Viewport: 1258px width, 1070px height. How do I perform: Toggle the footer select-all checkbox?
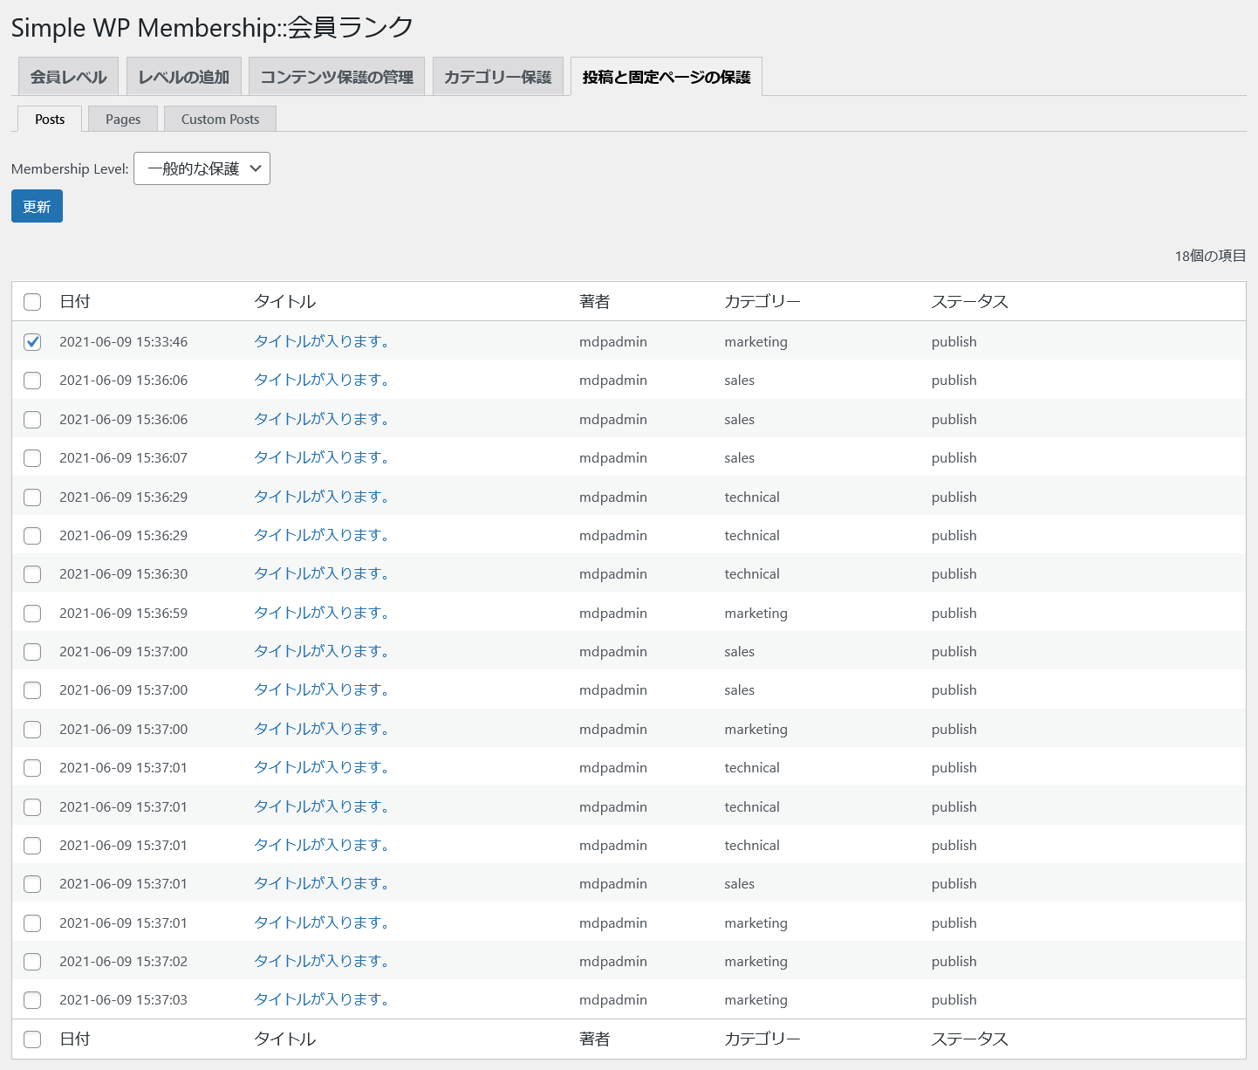coord(32,1039)
